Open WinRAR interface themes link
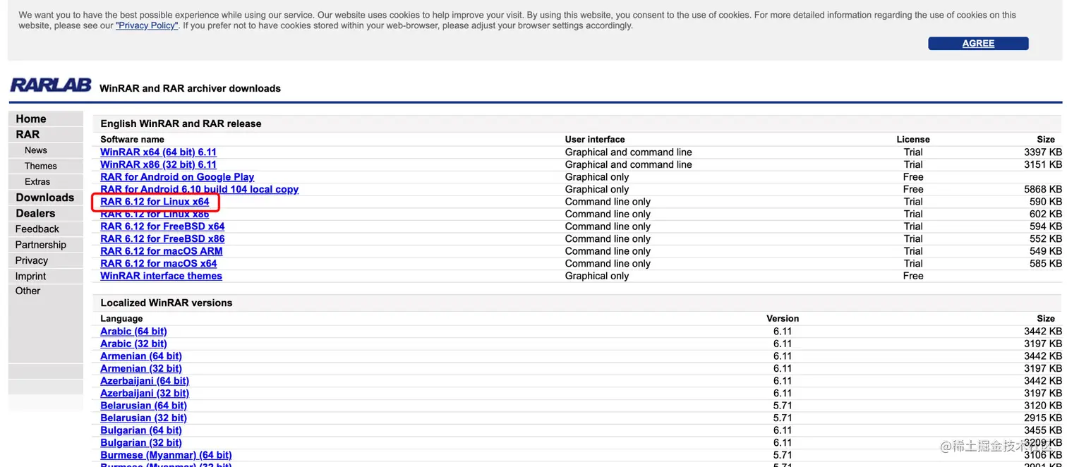Image resolution: width=1067 pixels, height=467 pixels. click(161, 276)
